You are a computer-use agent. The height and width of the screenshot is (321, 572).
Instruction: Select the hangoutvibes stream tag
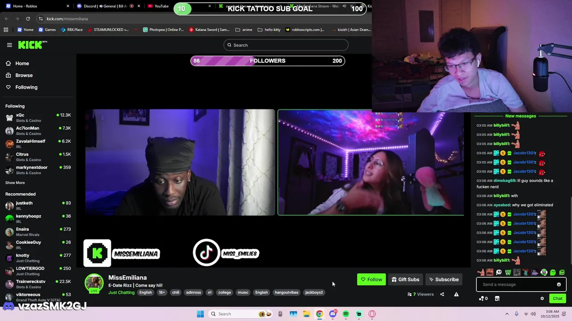[x=286, y=292]
